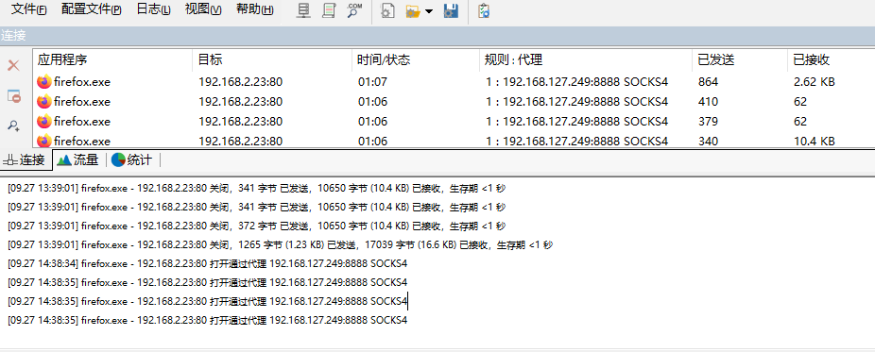Click the 379 sent bytes cell
875x352 pixels.
pos(708,121)
